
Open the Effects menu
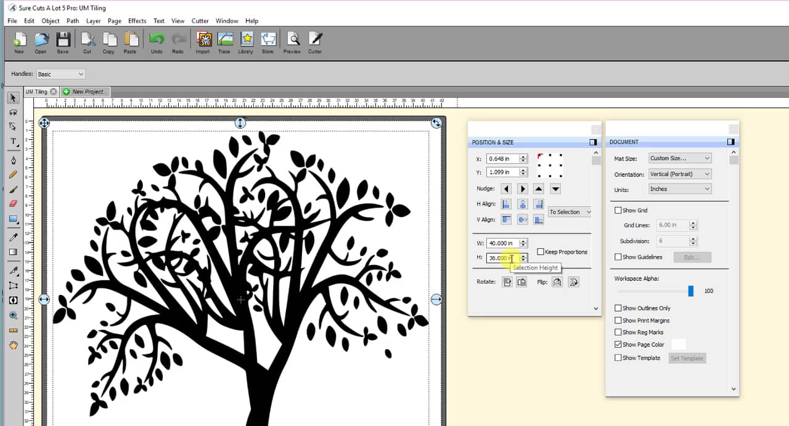point(137,21)
